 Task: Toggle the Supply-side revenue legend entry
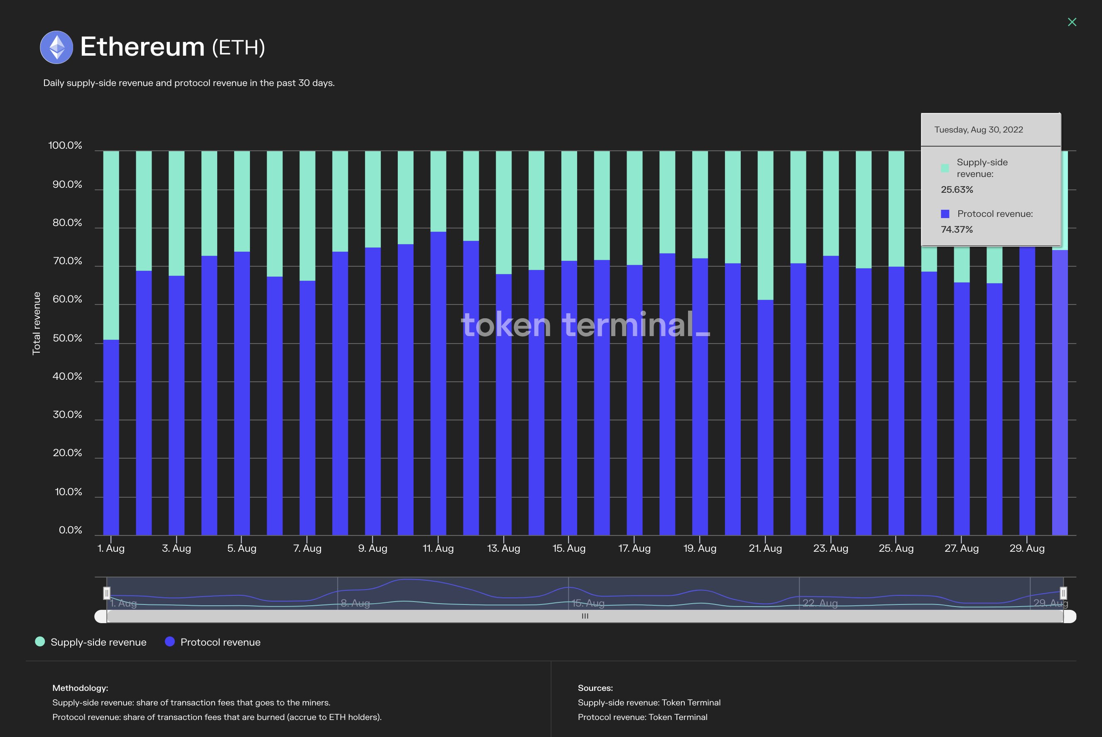pos(99,641)
